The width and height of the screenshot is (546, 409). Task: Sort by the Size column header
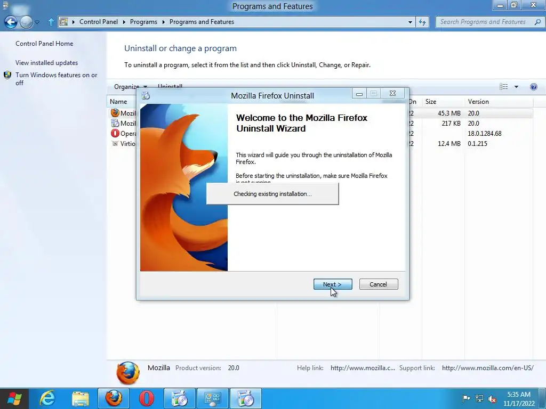tap(443, 102)
